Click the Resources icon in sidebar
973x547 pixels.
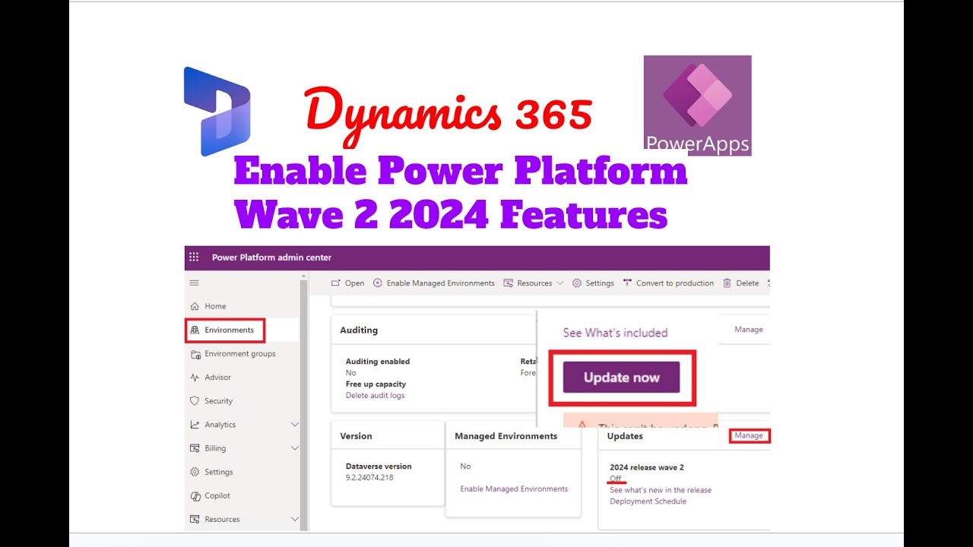pos(195,519)
